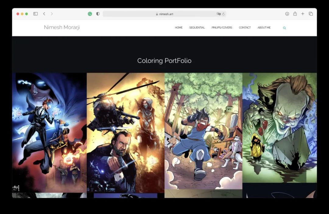This screenshot has height=214, width=329.
Task: Toggle the Safari sidebar icon
Action: [35, 14]
